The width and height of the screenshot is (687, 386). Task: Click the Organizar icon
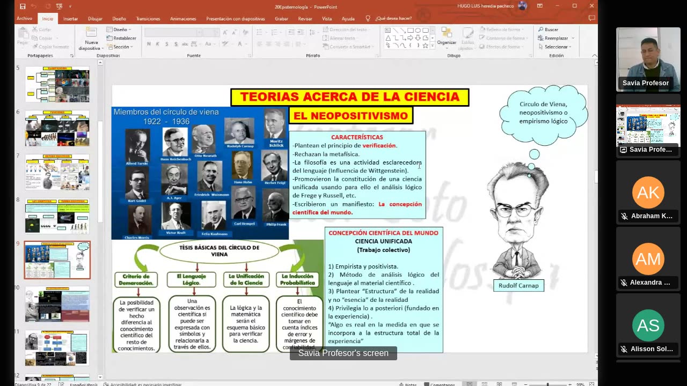(446, 32)
